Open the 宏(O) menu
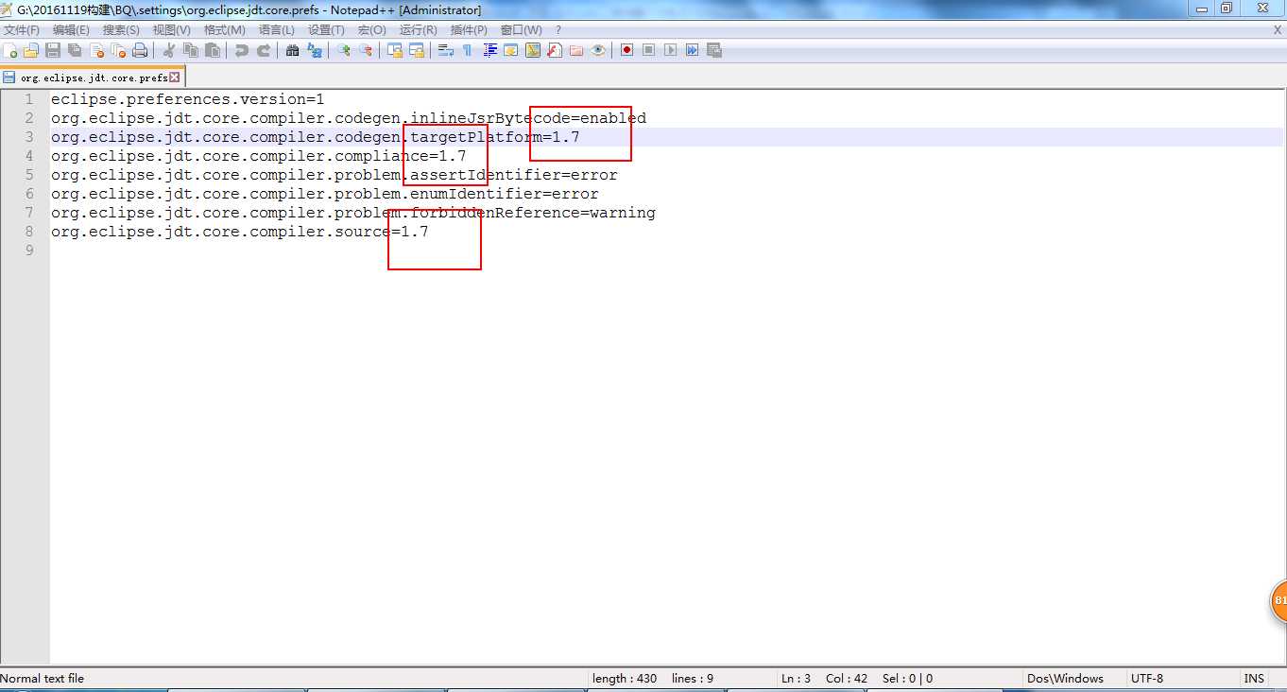Viewport: 1287px width, 692px height. point(371,30)
